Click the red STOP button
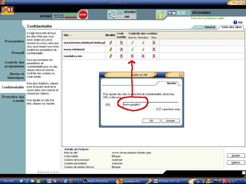The height and width of the screenshot is (184, 246). point(82,14)
